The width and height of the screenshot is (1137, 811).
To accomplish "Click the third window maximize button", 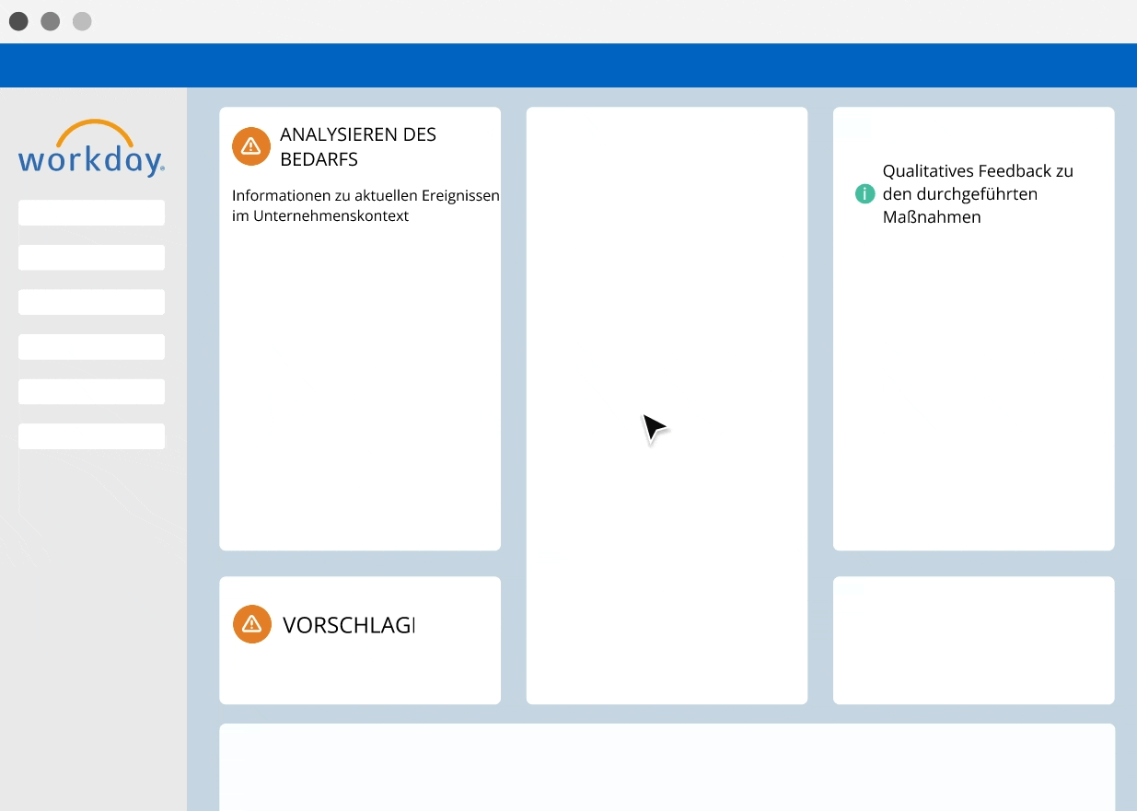I will coord(82,21).
